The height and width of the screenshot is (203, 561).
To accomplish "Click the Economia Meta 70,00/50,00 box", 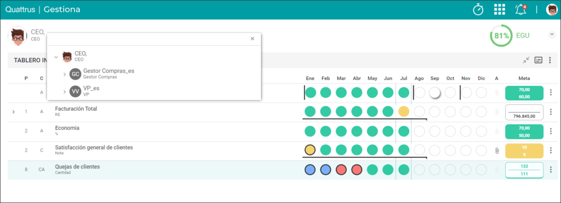I will [x=524, y=132].
